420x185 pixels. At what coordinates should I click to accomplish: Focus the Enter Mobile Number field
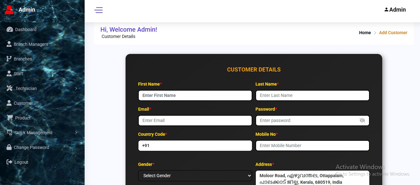pyautogui.click(x=312, y=145)
